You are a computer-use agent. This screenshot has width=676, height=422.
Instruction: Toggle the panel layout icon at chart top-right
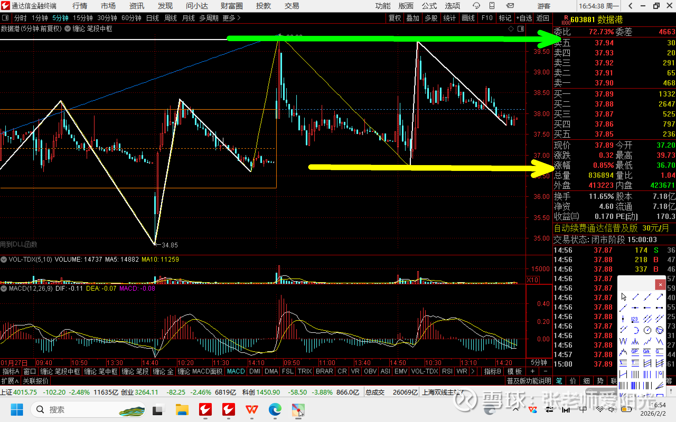pos(520,29)
